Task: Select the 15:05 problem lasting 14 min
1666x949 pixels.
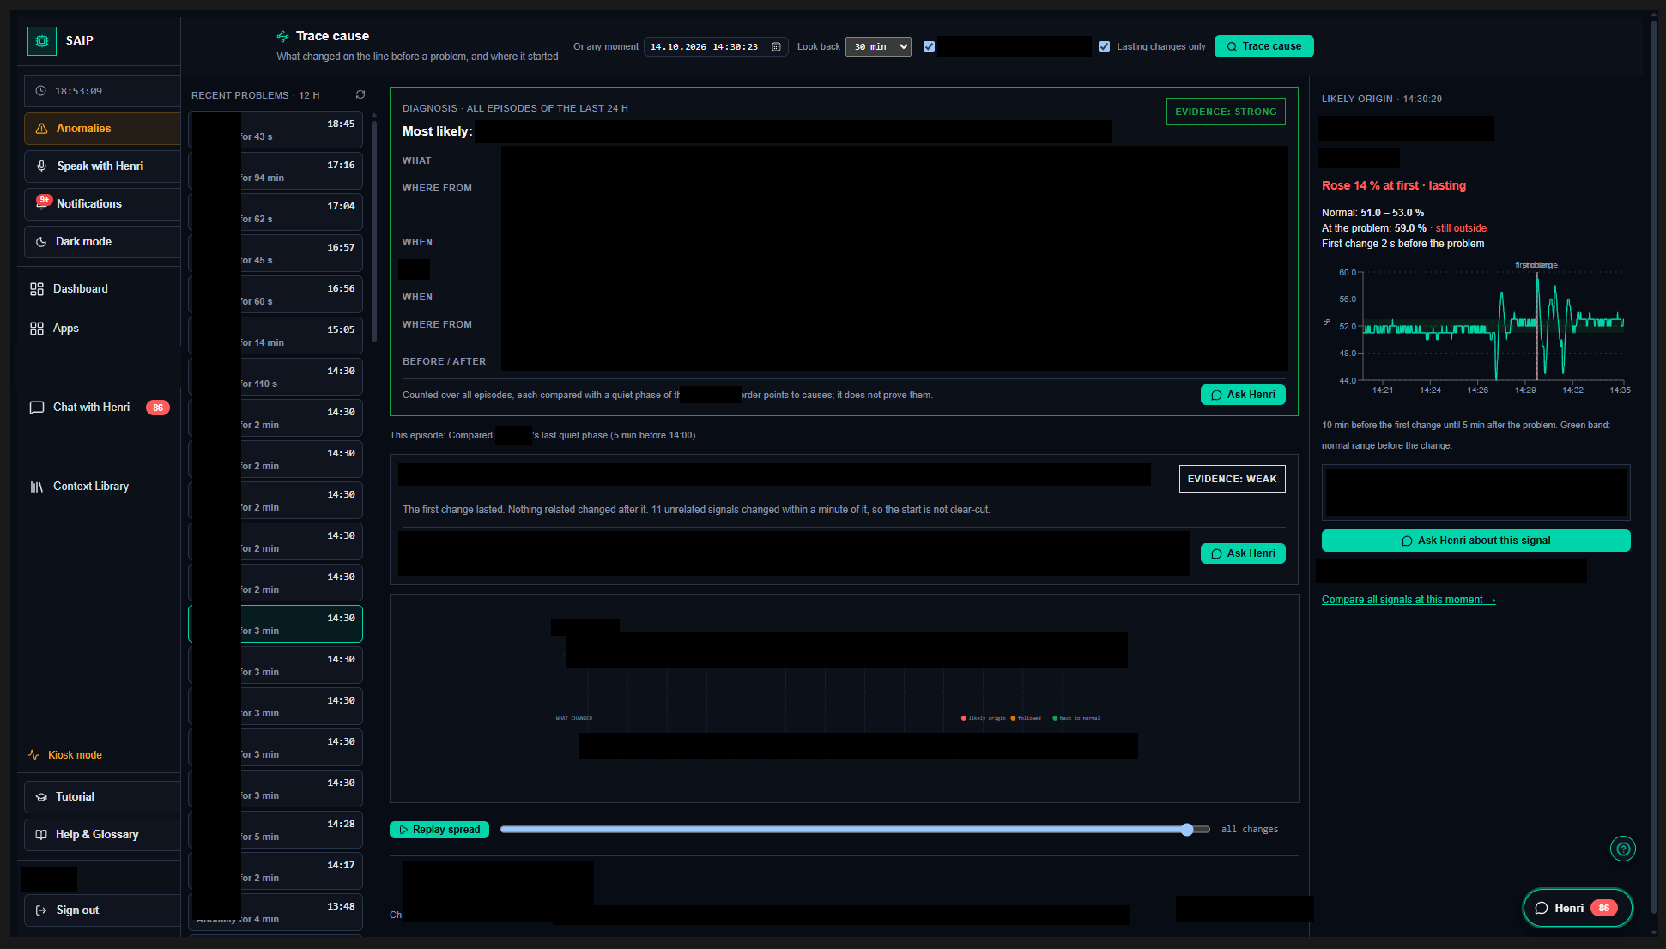Action: pyautogui.click(x=276, y=336)
